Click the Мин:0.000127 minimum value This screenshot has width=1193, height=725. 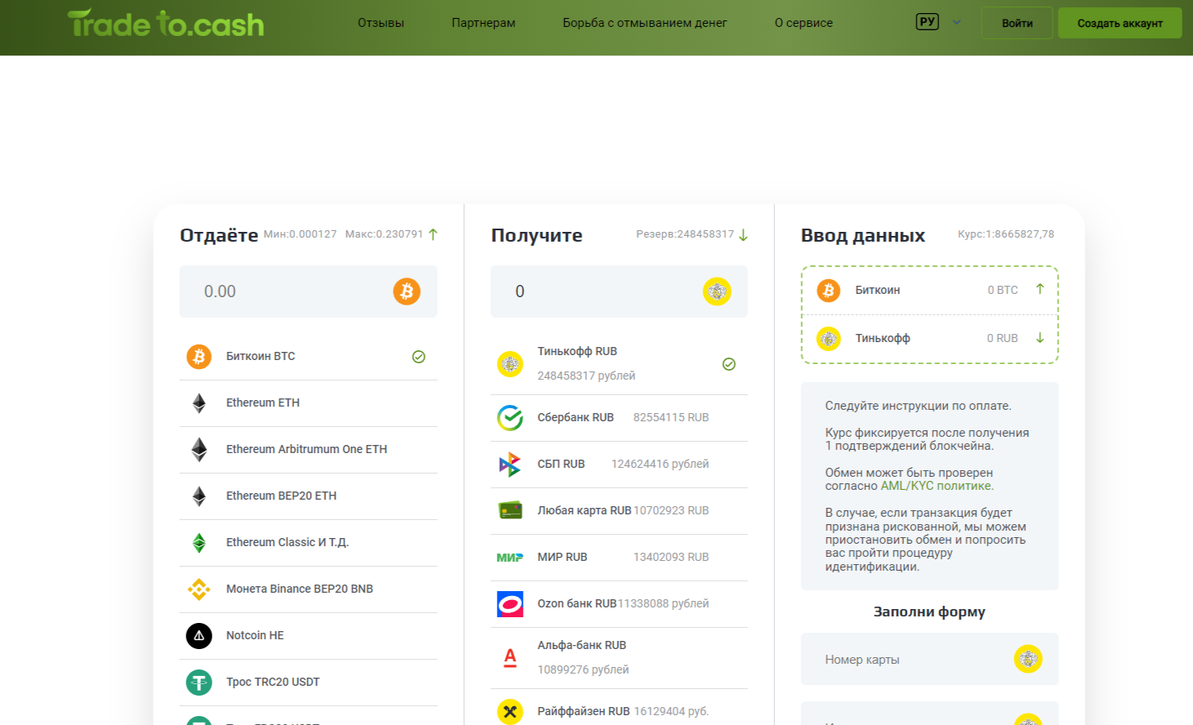pos(300,234)
